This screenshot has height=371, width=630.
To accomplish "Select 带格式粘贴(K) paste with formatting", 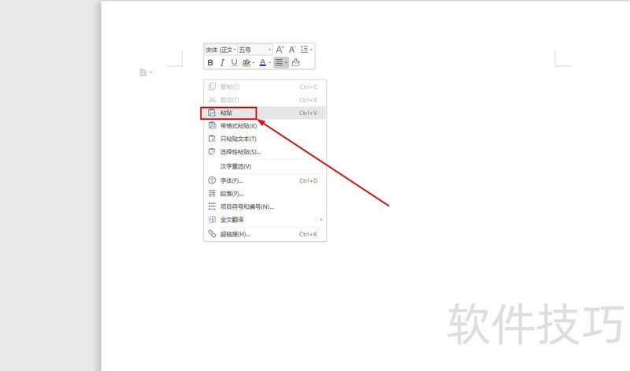I will (x=265, y=126).
